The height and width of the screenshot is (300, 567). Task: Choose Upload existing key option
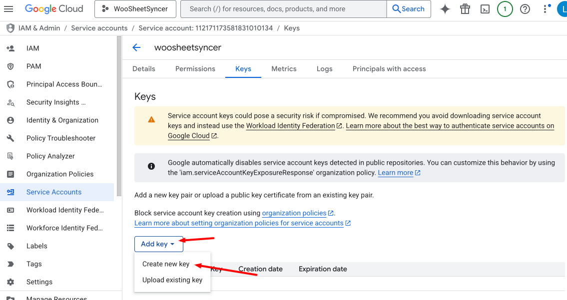click(x=172, y=280)
